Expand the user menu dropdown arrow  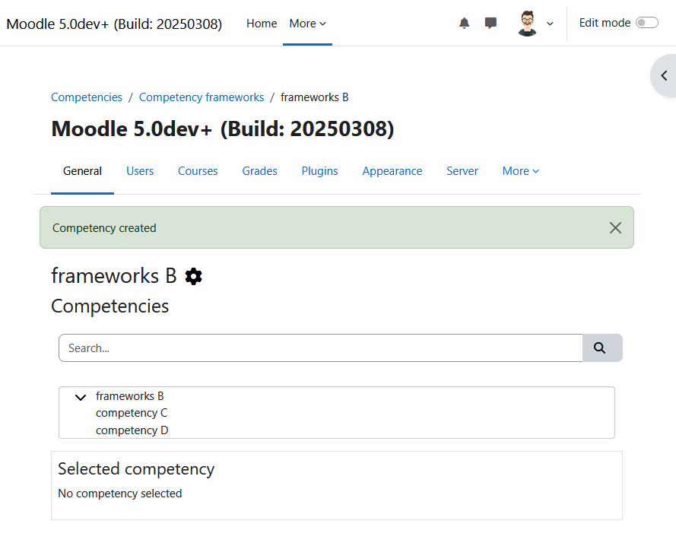(550, 24)
